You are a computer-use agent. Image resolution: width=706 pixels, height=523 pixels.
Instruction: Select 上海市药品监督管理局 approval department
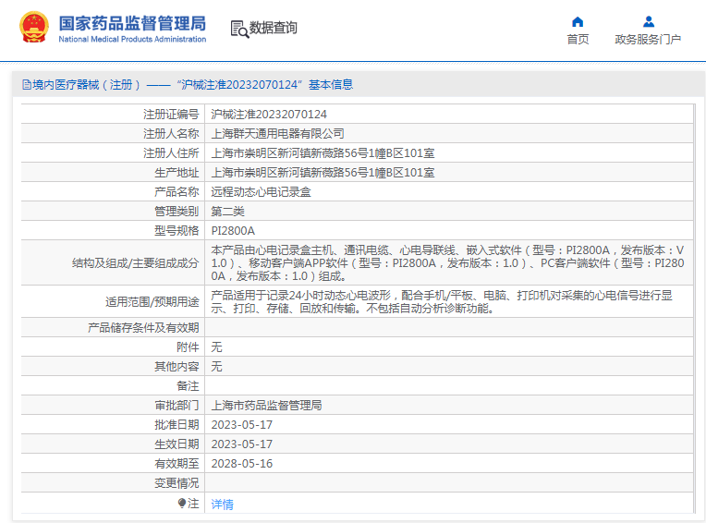[x=266, y=405]
